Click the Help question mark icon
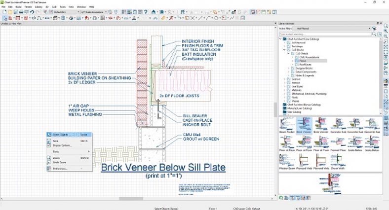Viewport: 389px width, 210px height. tap(146, 12)
